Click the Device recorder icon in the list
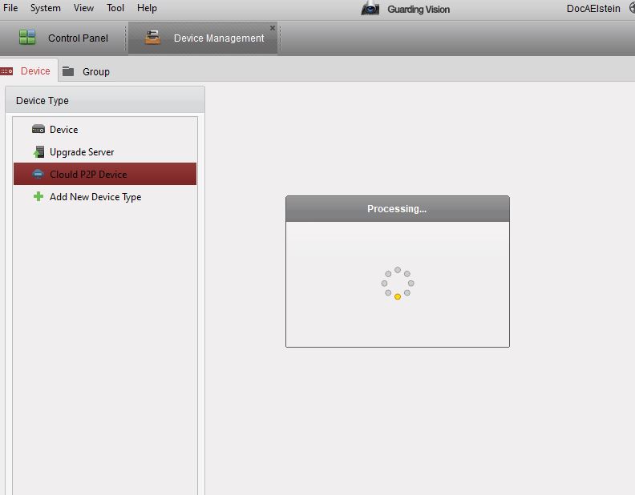Viewport: 635px width, 495px height. pyautogui.click(x=38, y=130)
